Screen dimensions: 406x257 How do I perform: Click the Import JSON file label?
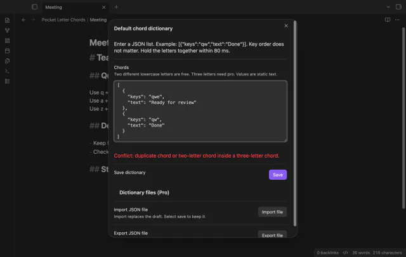131,210
